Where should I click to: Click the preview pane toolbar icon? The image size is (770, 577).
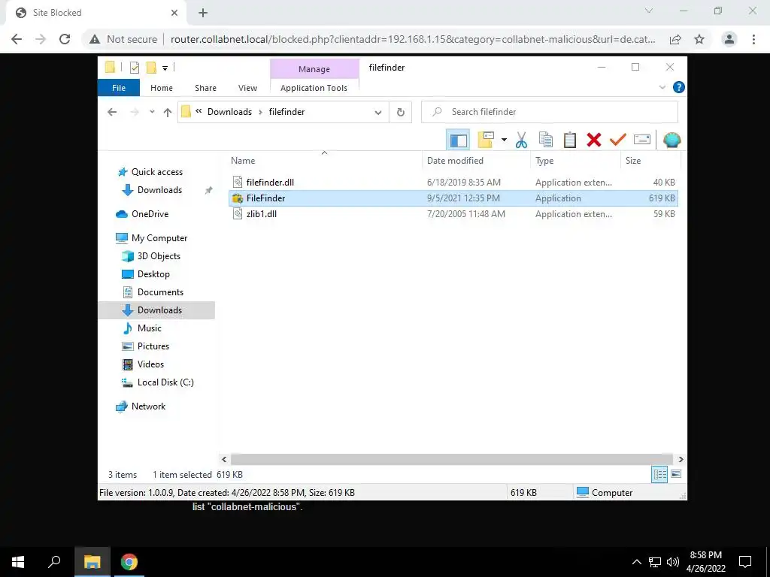[x=458, y=140]
